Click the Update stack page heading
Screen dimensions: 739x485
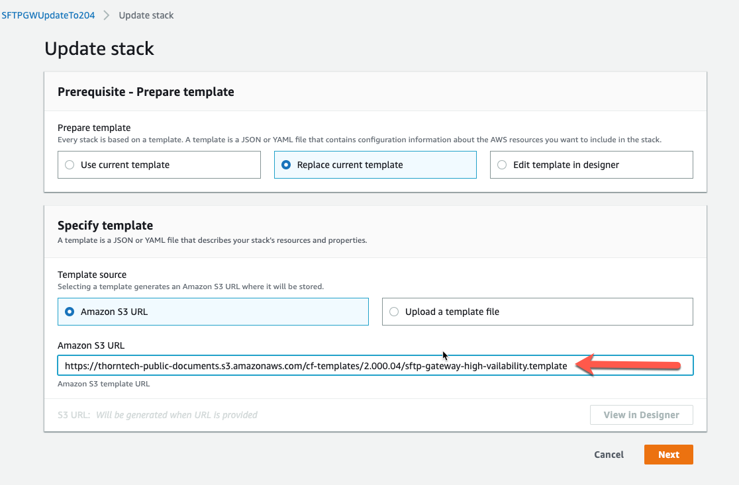tap(99, 48)
